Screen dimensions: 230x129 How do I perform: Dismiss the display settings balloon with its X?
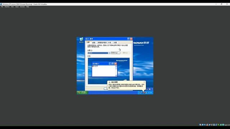144,82
